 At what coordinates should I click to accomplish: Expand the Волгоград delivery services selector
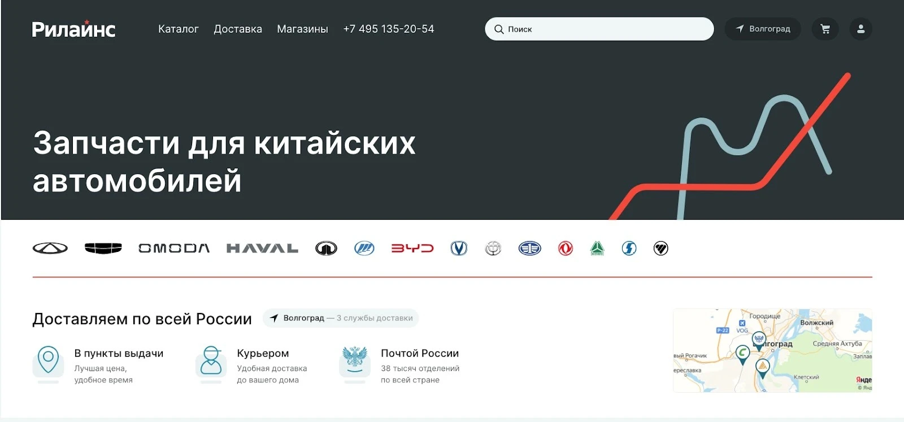pyautogui.click(x=341, y=318)
